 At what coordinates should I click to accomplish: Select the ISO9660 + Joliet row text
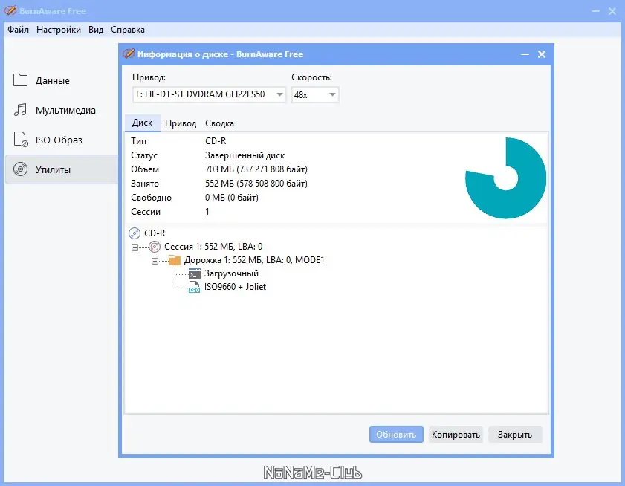click(x=235, y=287)
